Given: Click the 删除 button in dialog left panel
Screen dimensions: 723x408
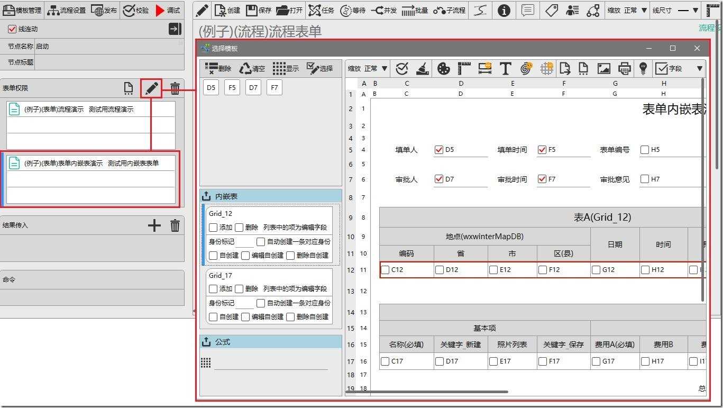Looking at the screenshot, I should (218, 68).
